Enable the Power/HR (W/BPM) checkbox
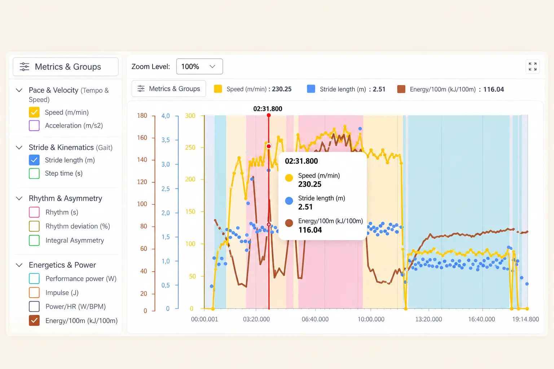The width and height of the screenshot is (554, 369). (34, 307)
